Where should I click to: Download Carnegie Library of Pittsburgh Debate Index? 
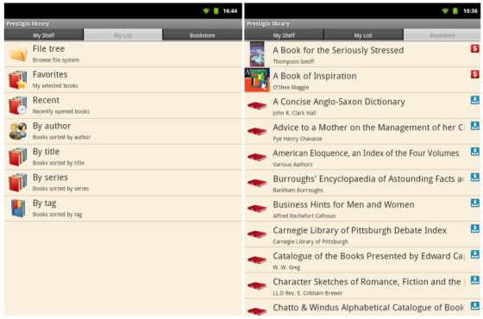(x=475, y=228)
